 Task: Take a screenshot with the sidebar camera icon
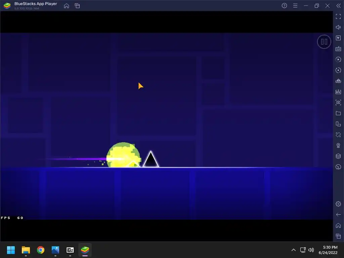coord(338,102)
